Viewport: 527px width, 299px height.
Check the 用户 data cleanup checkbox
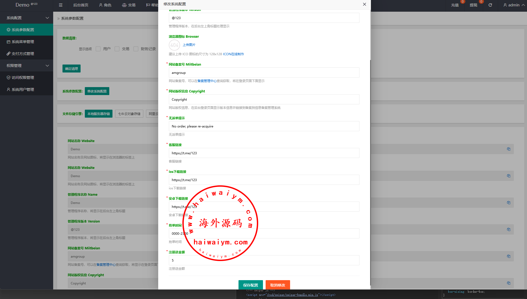point(98,49)
